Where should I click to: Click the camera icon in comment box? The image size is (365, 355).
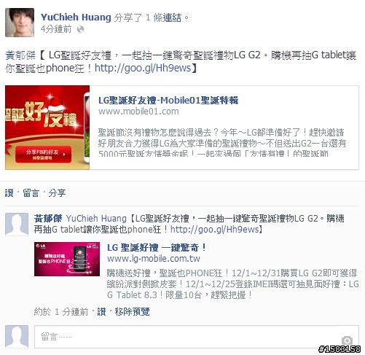347,340
